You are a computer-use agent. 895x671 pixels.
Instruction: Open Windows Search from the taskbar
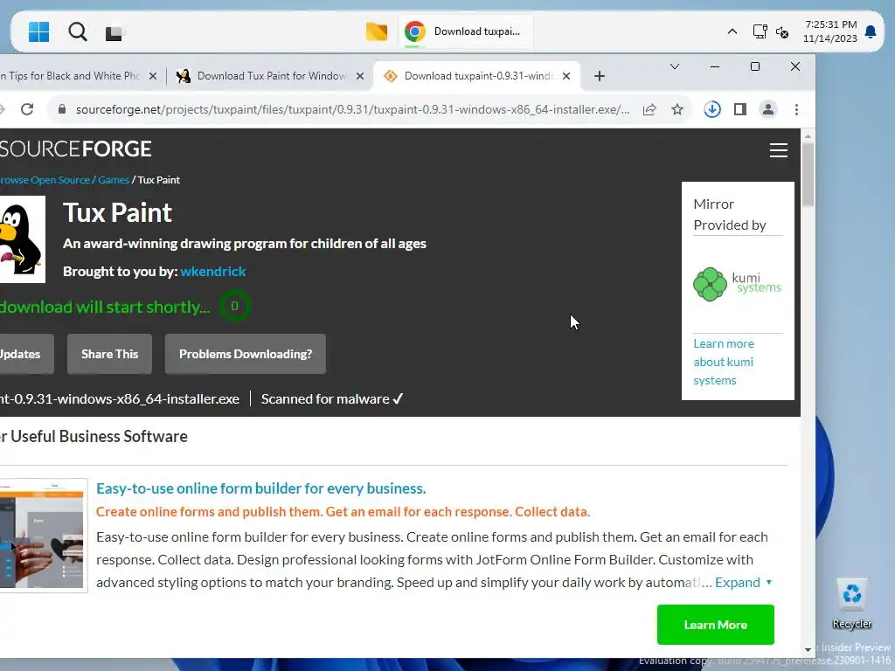78,32
